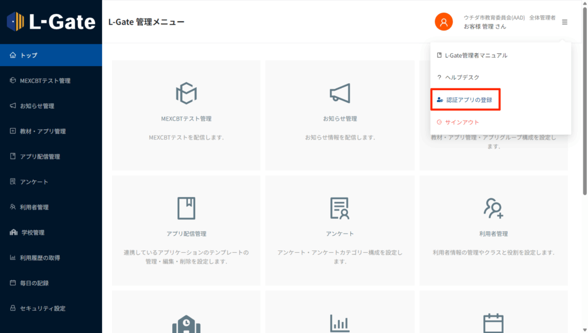Image resolution: width=588 pixels, height=333 pixels.
Task: Click the お客様 管理 さん user name
Action: (x=485, y=26)
